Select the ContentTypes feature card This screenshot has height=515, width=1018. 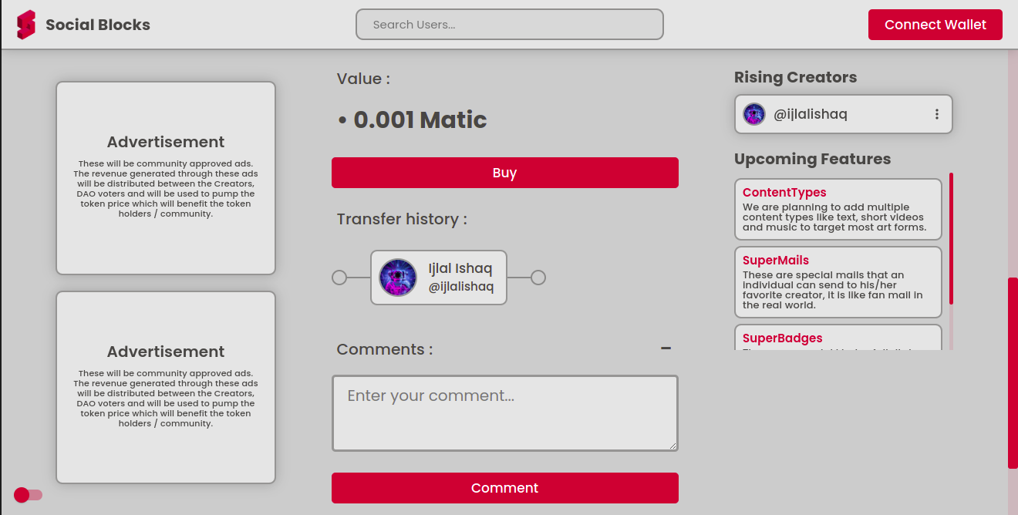coord(838,210)
